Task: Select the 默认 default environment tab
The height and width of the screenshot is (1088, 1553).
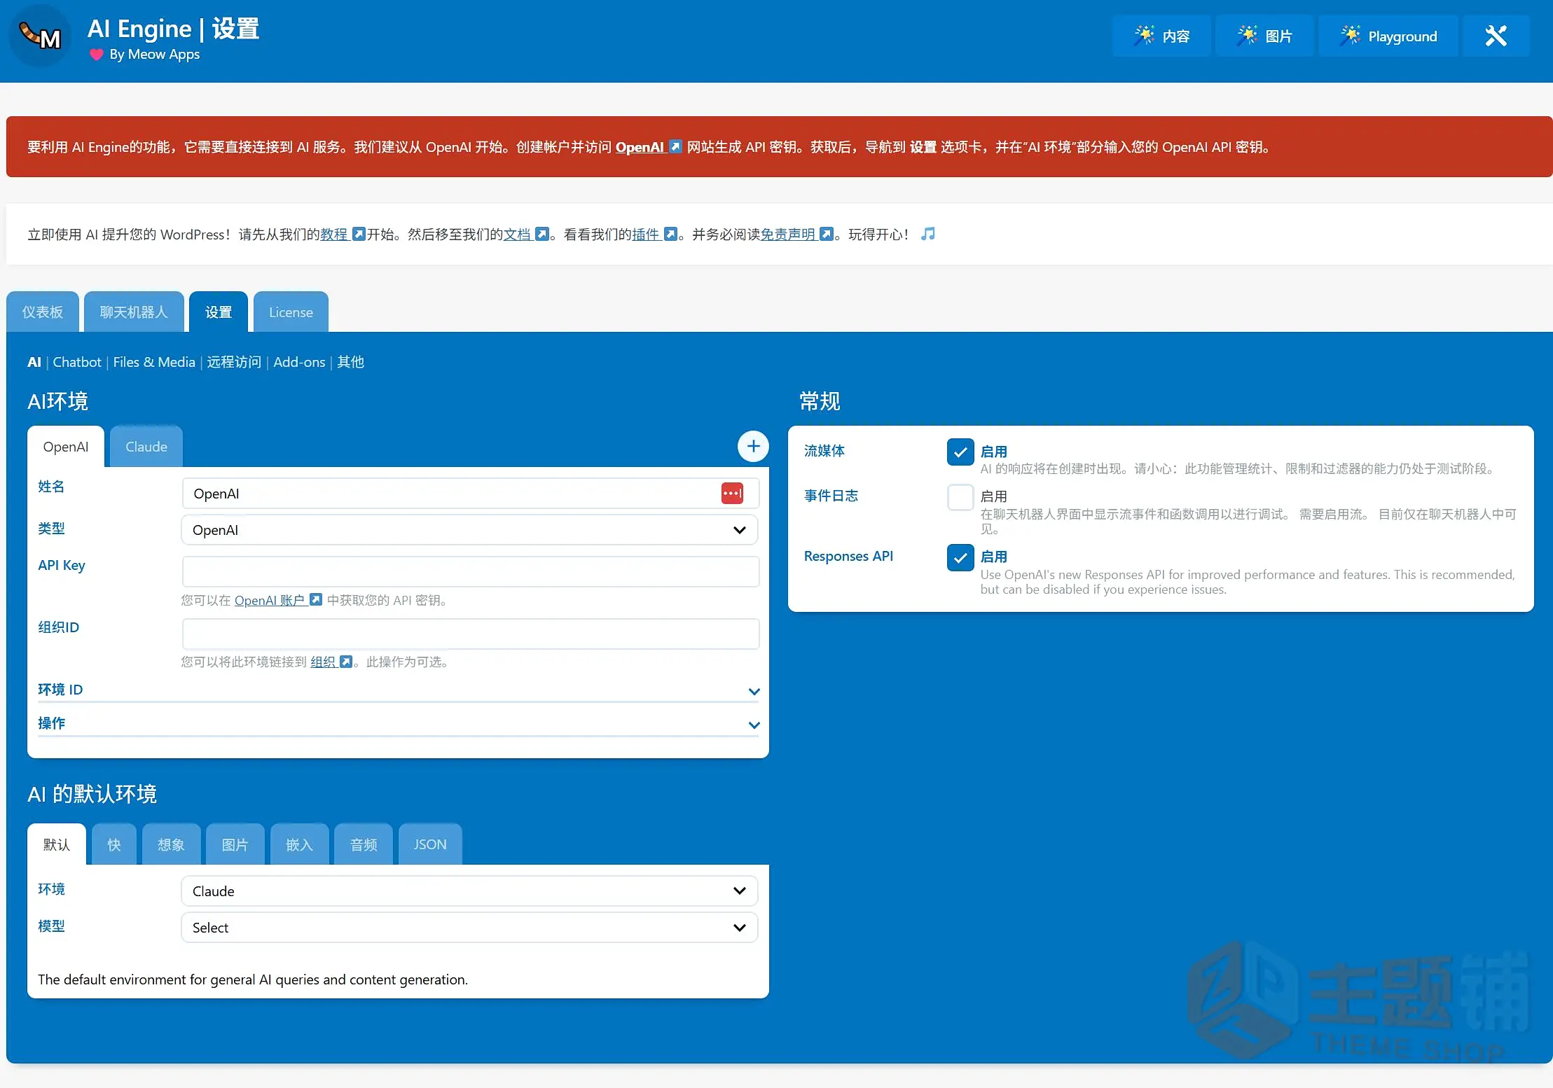Action: pyautogui.click(x=57, y=844)
